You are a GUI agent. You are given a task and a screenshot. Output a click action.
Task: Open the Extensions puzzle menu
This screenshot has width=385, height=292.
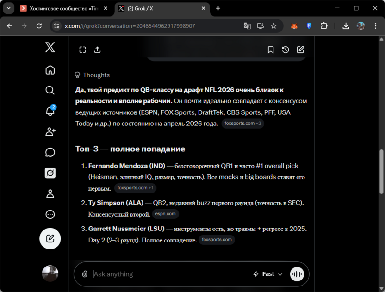pos(324,26)
